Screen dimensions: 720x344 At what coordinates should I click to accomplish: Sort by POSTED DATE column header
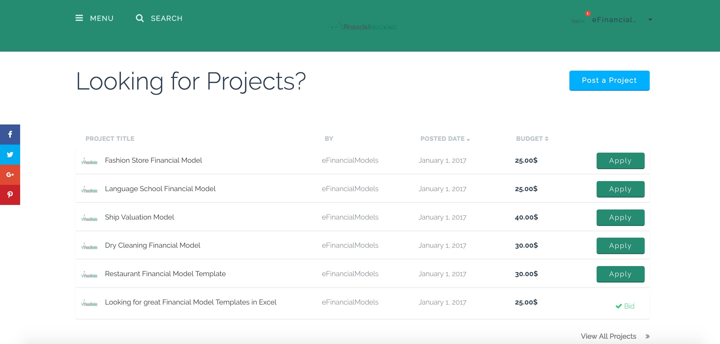coord(445,139)
